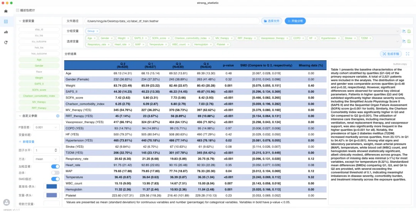Open the home icon in sidebar
Screen dimensions: 416x212
(x=6, y=11)
